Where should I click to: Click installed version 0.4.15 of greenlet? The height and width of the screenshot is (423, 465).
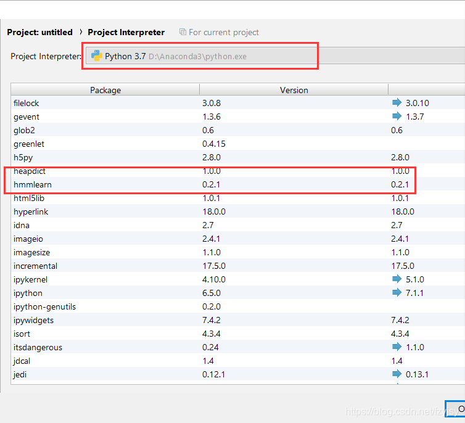pyautogui.click(x=214, y=144)
